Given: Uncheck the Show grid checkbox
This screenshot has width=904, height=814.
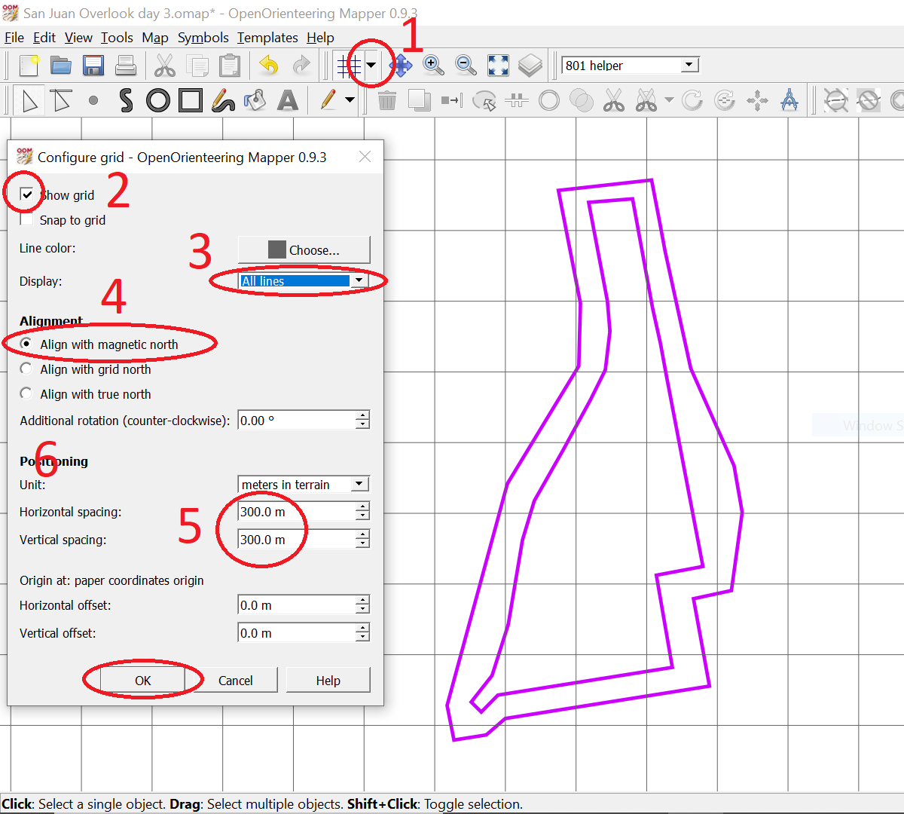Looking at the screenshot, I should point(27,194).
